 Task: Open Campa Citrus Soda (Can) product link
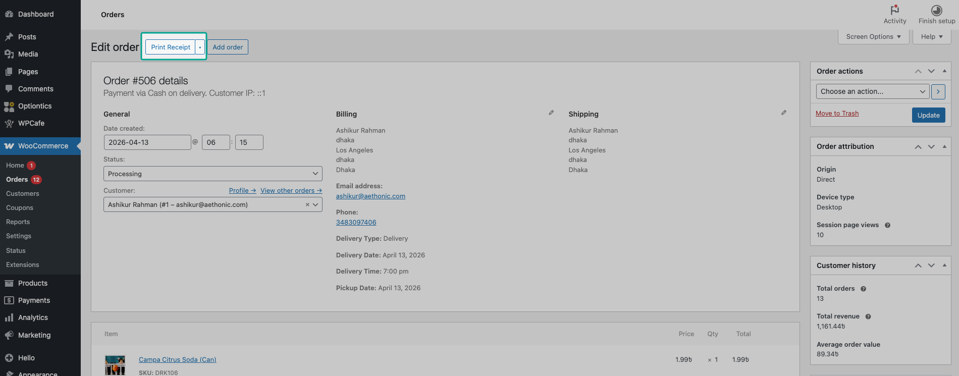tap(178, 359)
